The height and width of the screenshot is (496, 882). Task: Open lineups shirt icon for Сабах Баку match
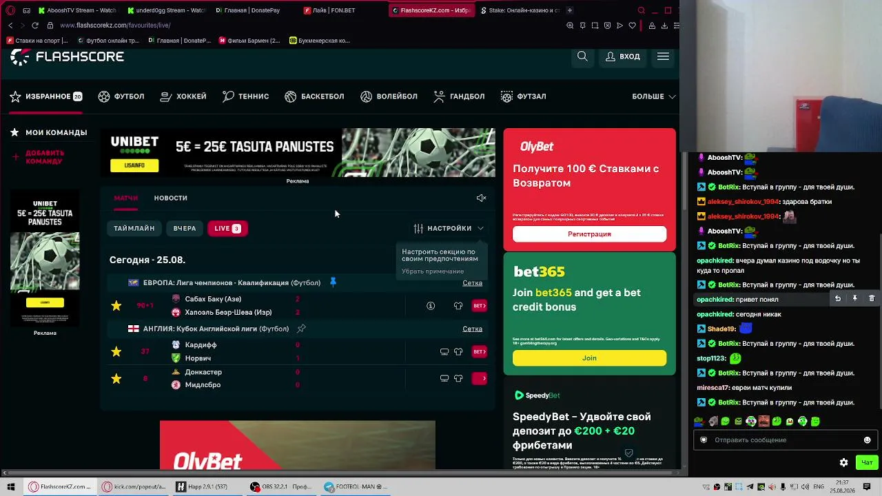pyautogui.click(x=458, y=305)
